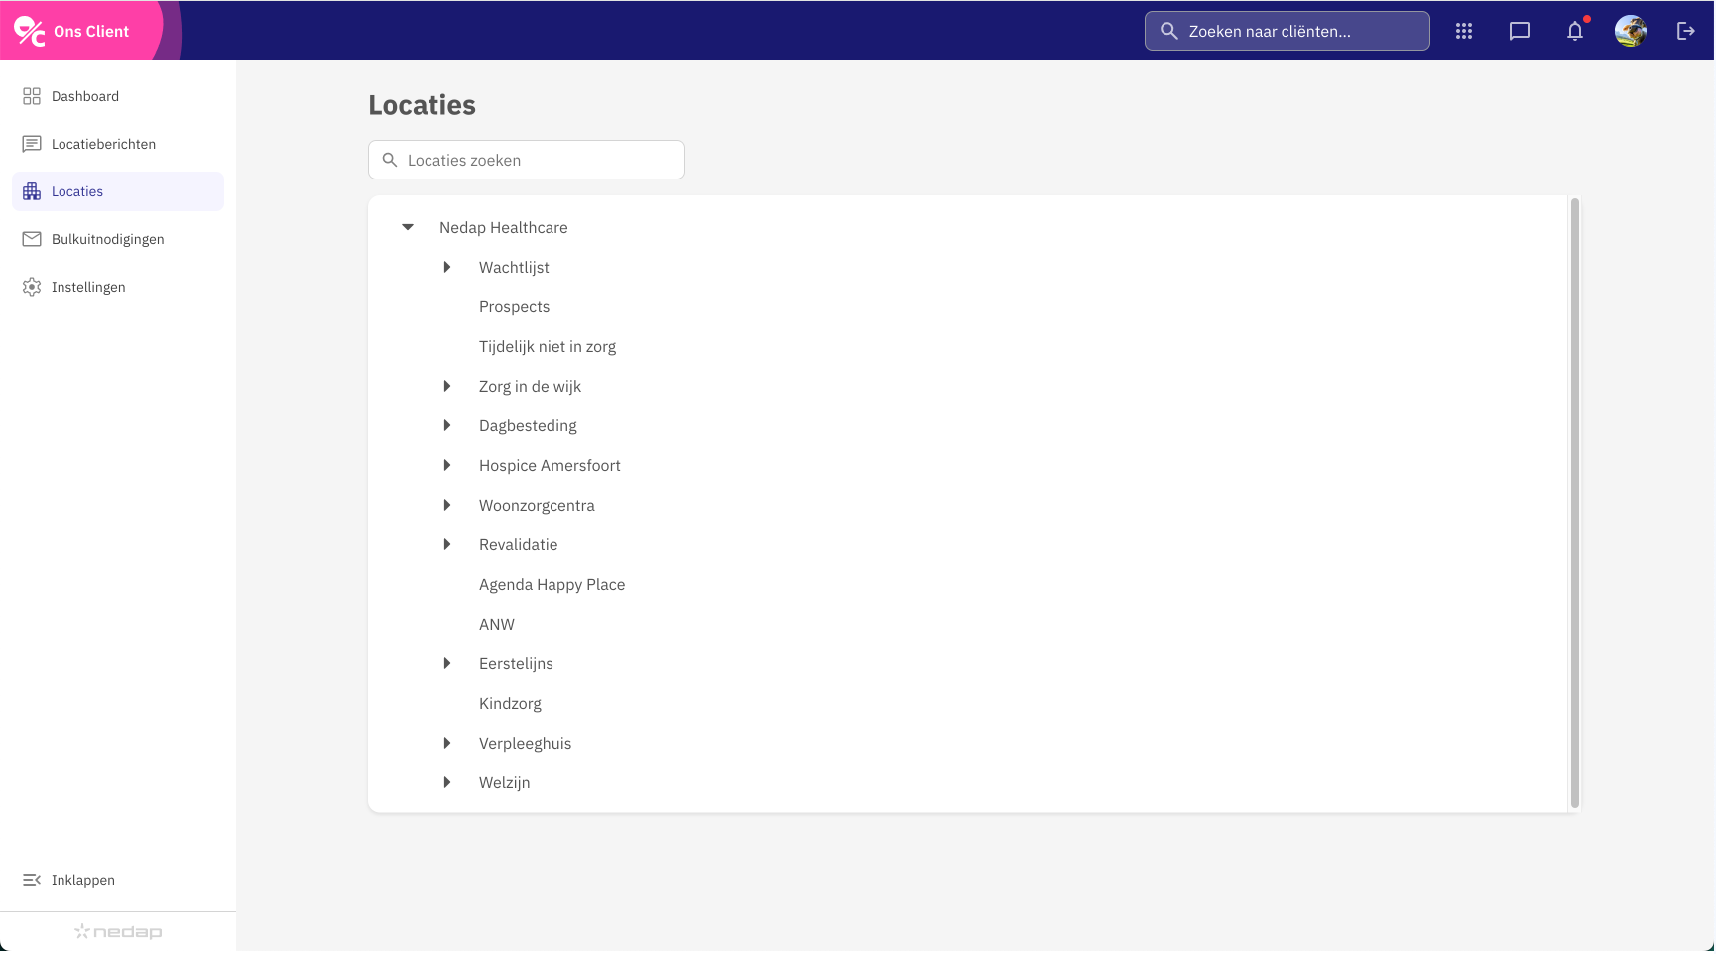Image resolution: width=1716 pixels, height=954 pixels.
Task: Expand the Welzijn node
Action: click(x=447, y=782)
